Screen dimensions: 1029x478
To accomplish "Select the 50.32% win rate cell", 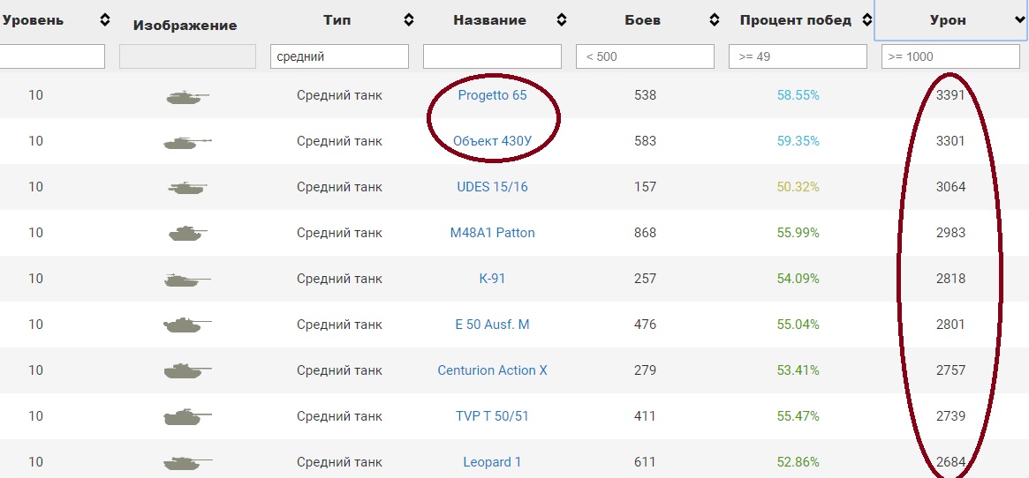I will pyautogui.click(x=798, y=187).
